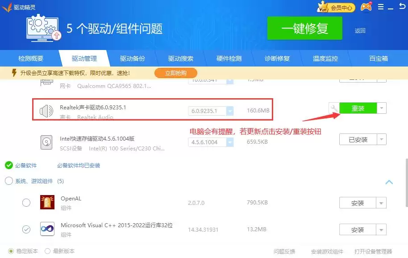Uncheck Microsoft Visual C++ 2015-2022 checkbox
Viewport: 408px width, 258px height.
(x=26, y=229)
